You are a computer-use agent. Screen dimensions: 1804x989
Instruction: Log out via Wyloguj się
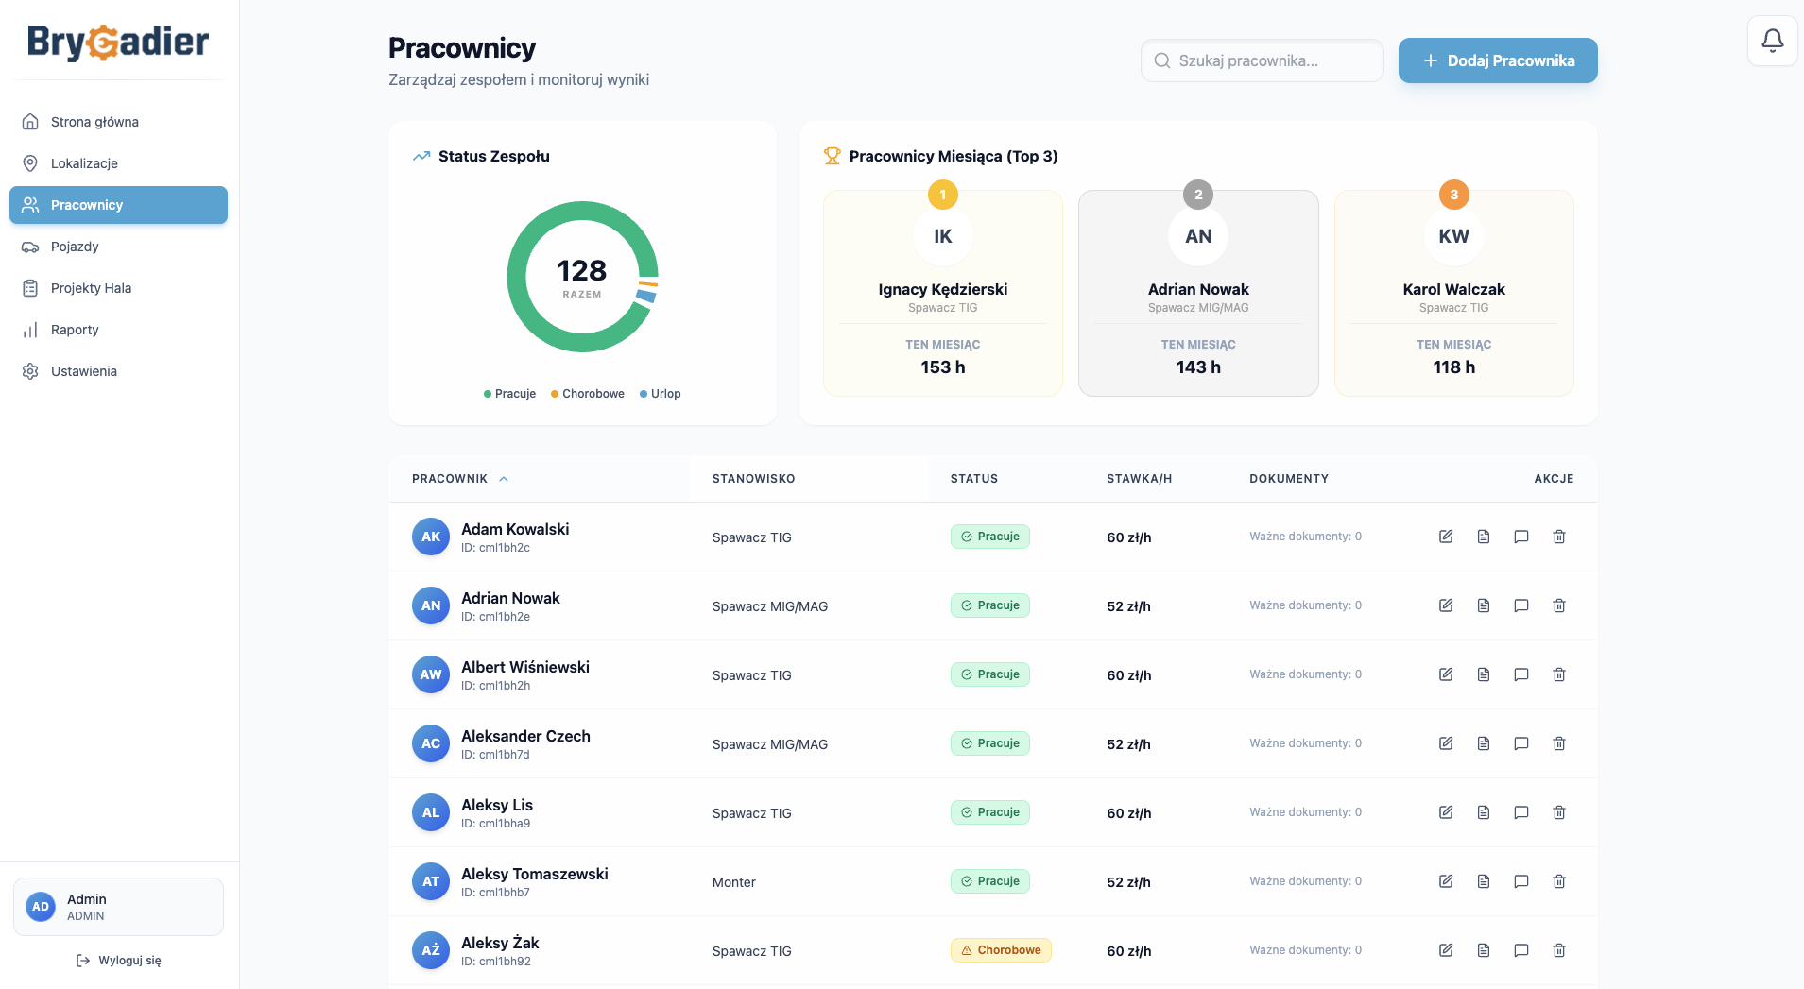click(118, 961)
